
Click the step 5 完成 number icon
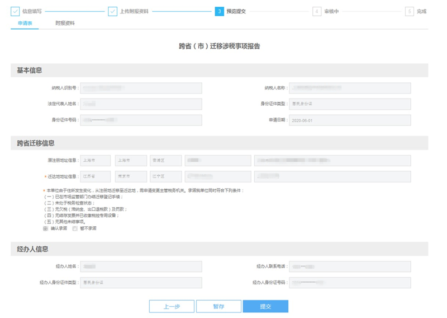410,11
